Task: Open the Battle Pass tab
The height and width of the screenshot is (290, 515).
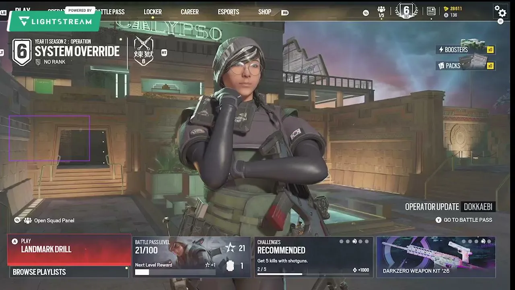Action: pyautogui.click(x=110, y=12)
